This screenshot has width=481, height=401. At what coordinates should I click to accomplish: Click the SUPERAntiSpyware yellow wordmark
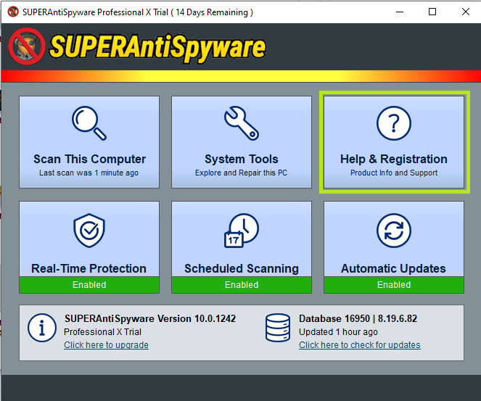[157, 48]
